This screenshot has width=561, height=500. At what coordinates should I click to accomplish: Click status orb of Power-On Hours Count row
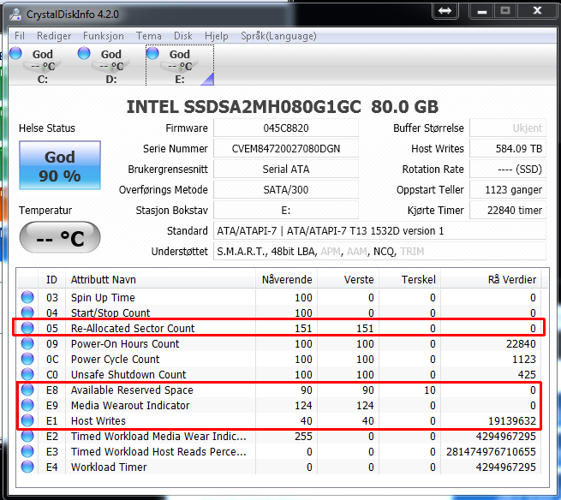click(x=27, y=343)
